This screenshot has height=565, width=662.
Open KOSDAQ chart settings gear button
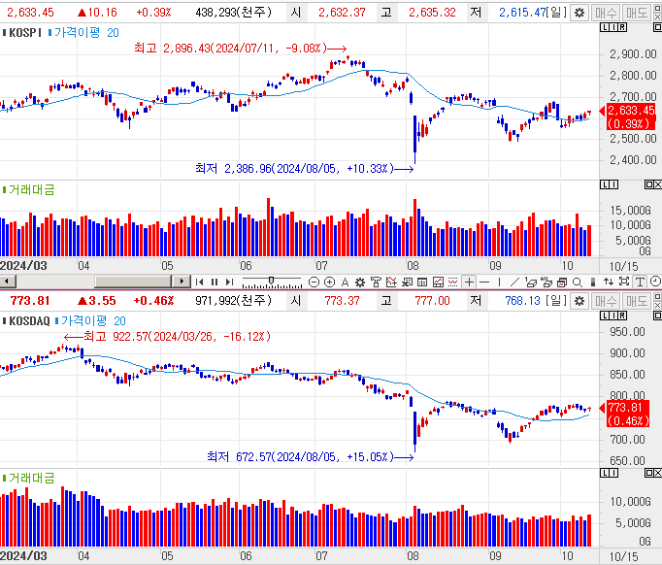pyautogui.click(x=579, y=301)
